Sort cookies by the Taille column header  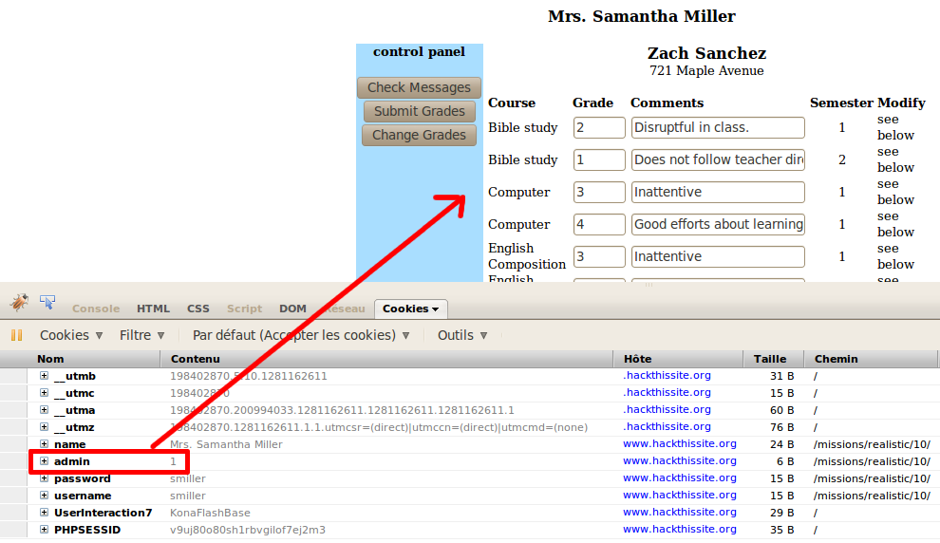click(x=770, y=359)
